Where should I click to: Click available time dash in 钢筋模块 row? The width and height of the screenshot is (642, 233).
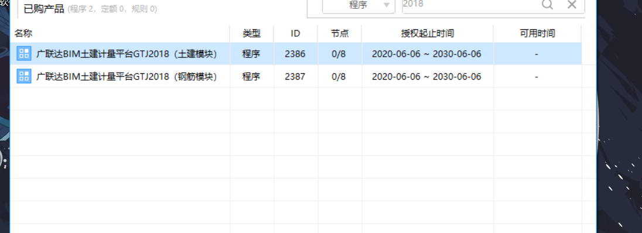[x=537, y=77]
